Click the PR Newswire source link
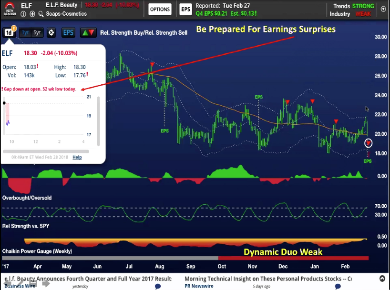 [x=199, y=286]
